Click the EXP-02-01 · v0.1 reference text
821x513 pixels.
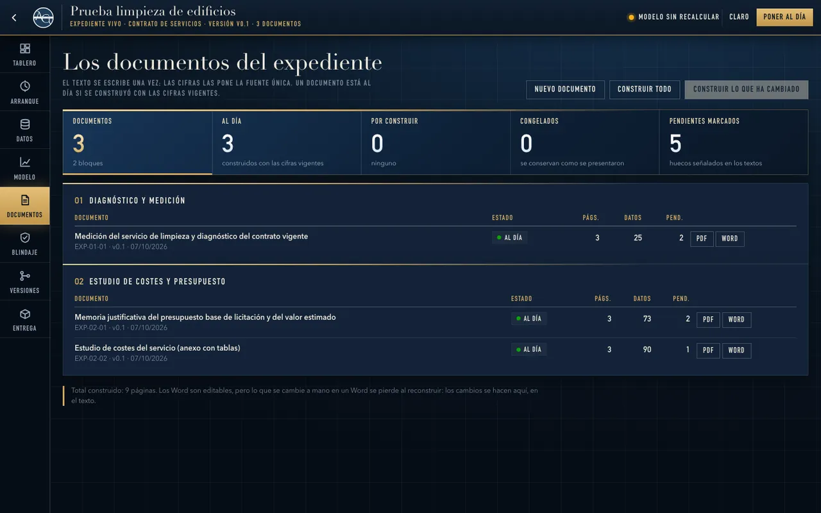121,328
